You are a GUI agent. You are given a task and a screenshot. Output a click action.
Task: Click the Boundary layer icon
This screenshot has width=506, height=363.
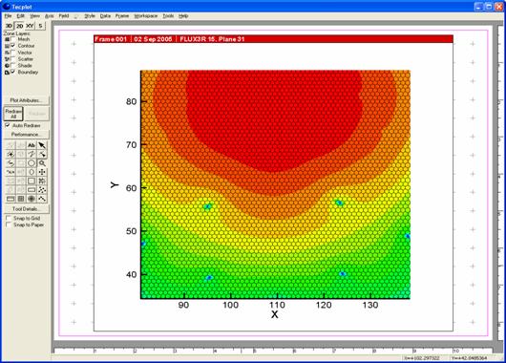(7, 73)
